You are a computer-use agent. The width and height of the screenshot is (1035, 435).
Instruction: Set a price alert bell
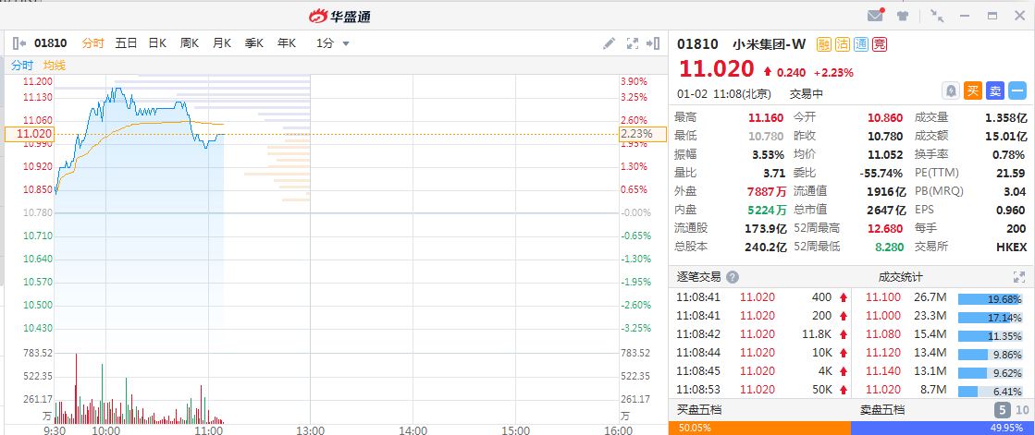point(950,91)
